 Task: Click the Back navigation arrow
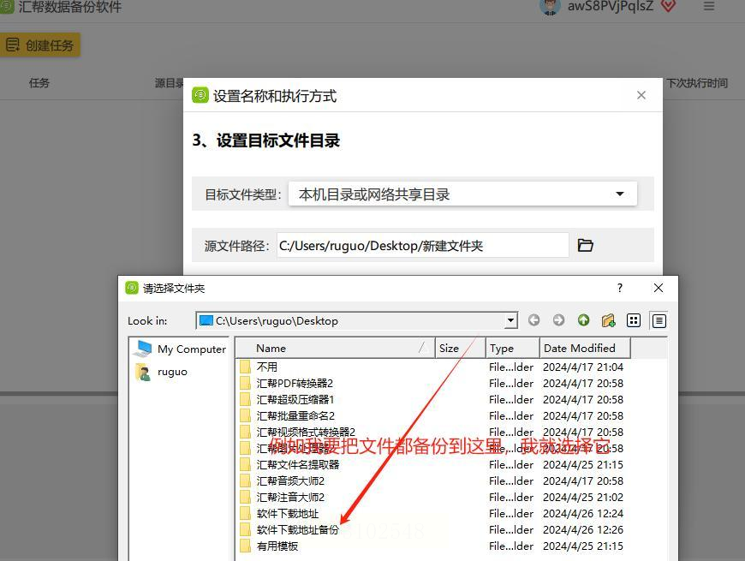click(x=533, y=320)
